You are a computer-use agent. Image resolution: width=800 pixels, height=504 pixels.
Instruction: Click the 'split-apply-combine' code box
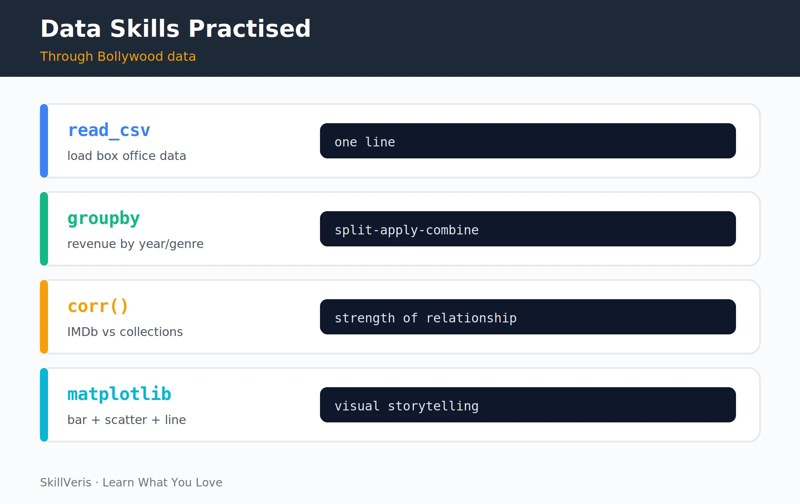(528, 229)
